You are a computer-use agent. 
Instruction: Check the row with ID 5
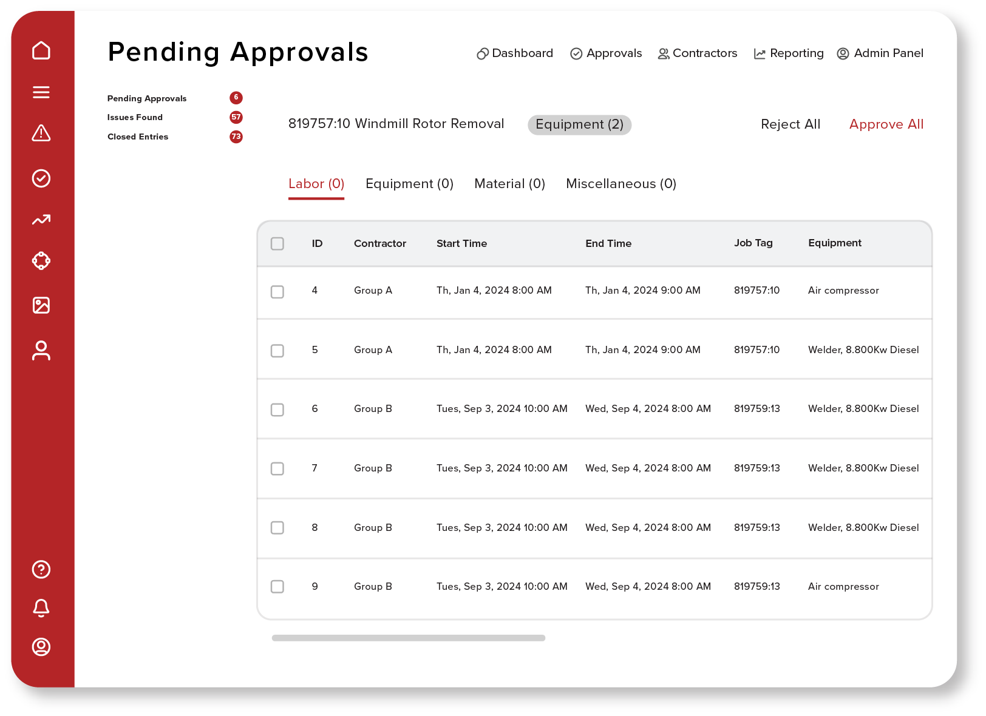pos(277,351)
